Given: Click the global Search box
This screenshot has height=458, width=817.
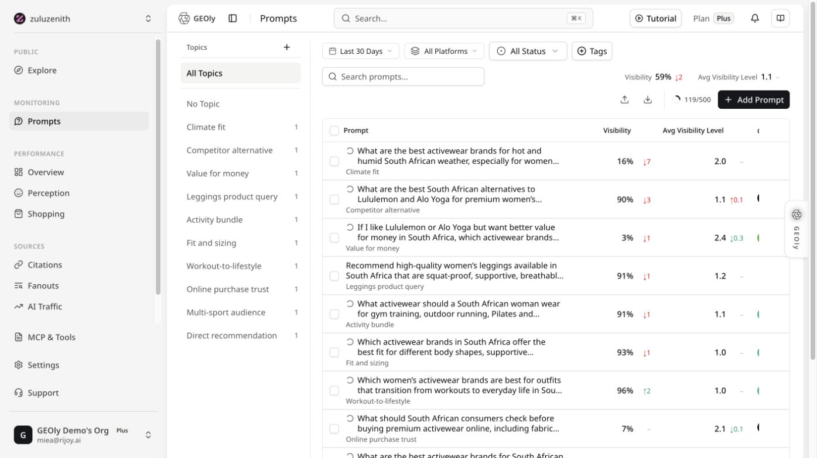Looking at the screenshot, I should (463, 18).
